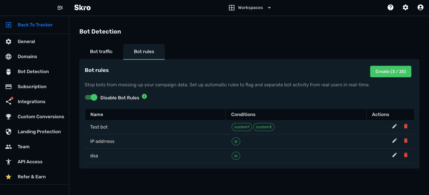The width and height of the screenshot is (429, 195).
Task: Open the help question mark icon
Action: coord(390,7)
